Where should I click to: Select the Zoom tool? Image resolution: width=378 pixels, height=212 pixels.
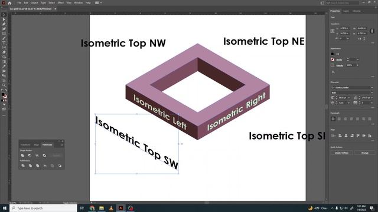tap(4, 85)
